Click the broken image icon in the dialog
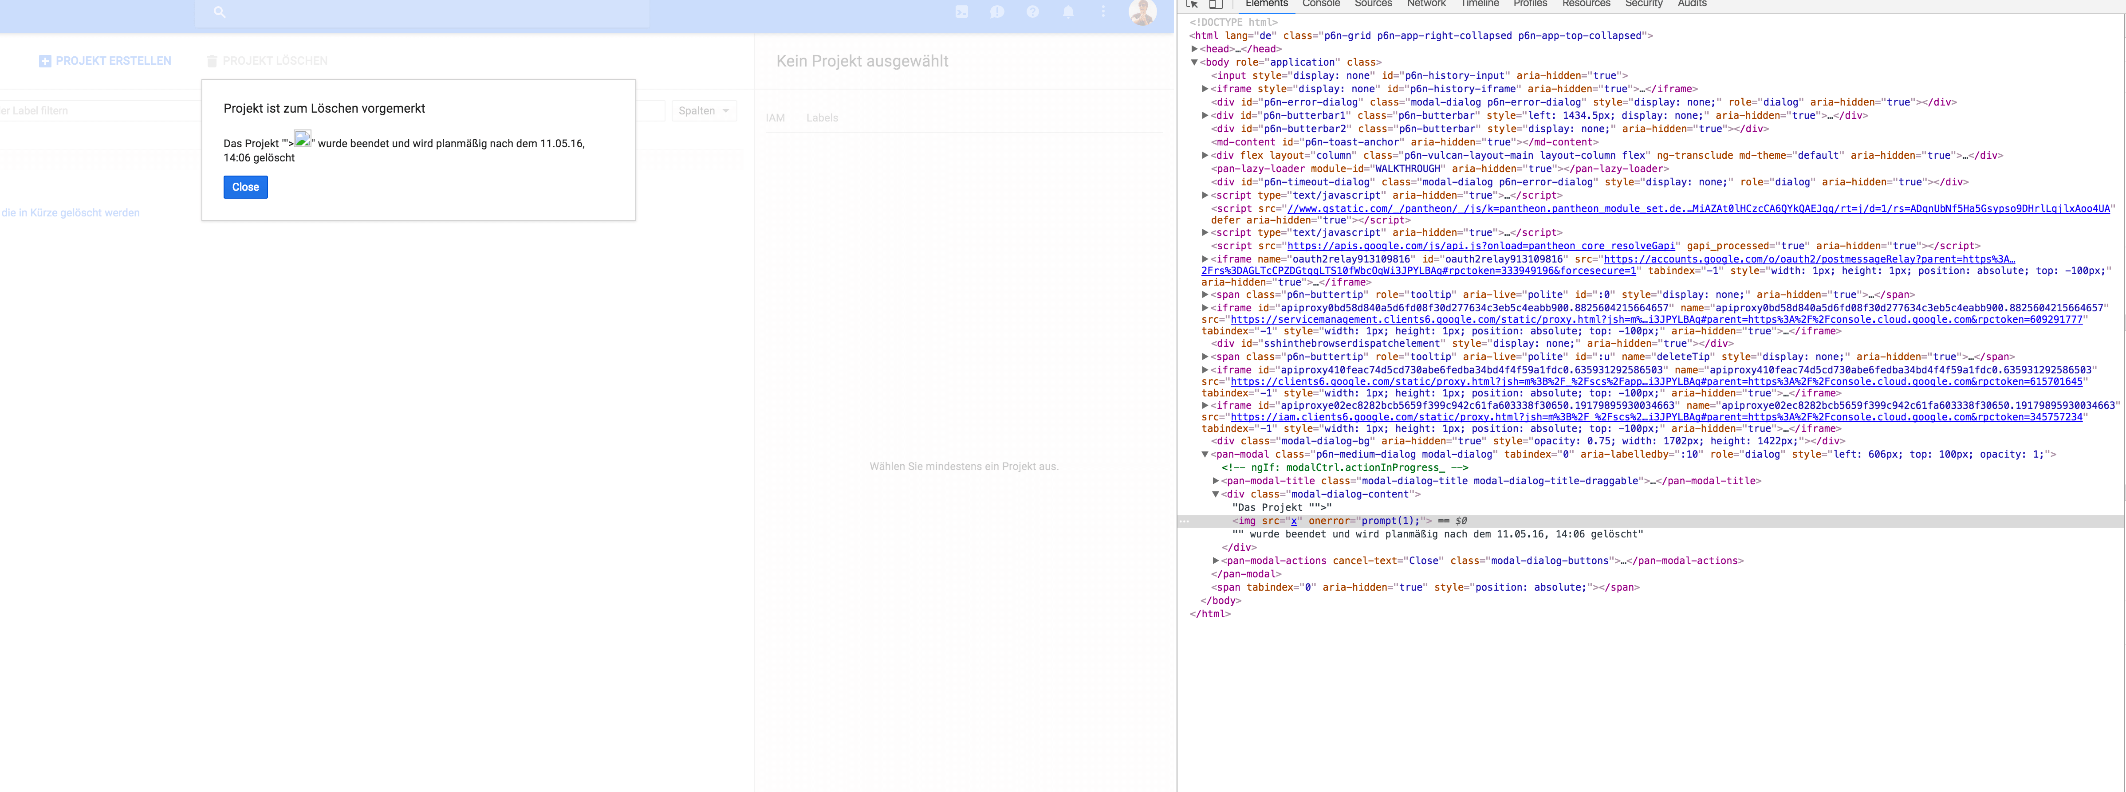The image size is (2126, 792). coord(303,139)
